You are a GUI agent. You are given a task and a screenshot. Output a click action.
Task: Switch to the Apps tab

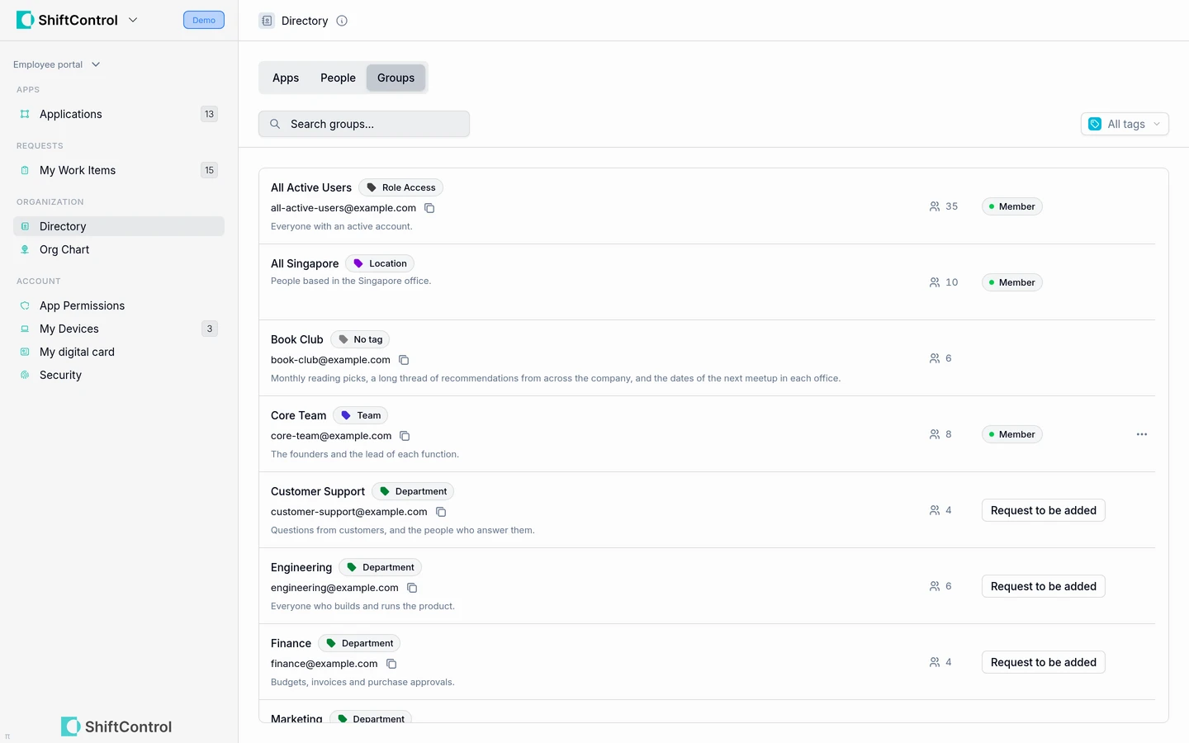click(x=286, y=78)
